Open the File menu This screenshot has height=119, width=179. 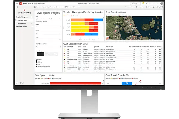point(37,7)
